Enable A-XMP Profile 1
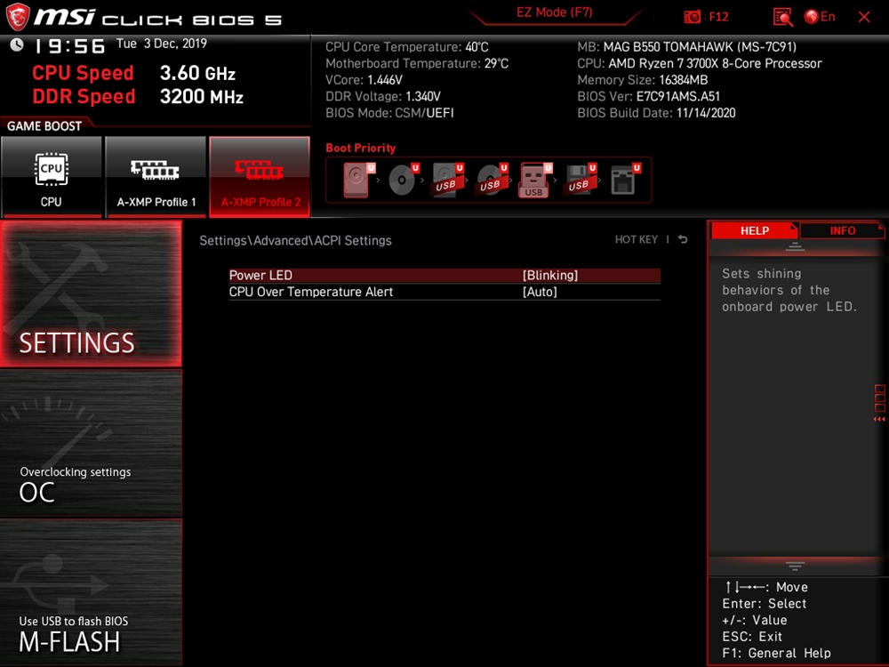 point(156,177)
